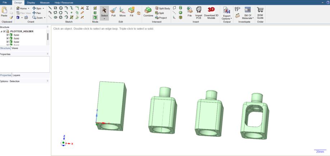Select the tilted Three-Point Rectangle tool

(x=55, y=13)
